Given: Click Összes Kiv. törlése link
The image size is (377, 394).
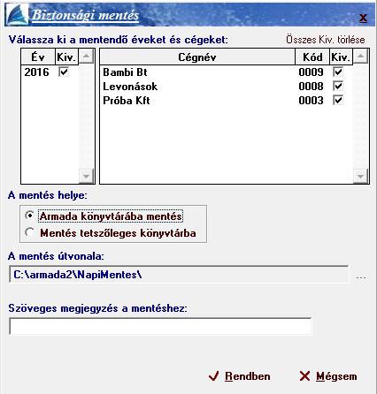Looking at the screenshot, I should [326, 40].
